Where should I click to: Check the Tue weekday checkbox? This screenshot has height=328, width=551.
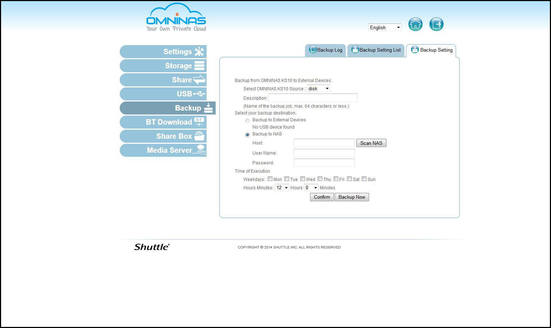coord(287,179)
